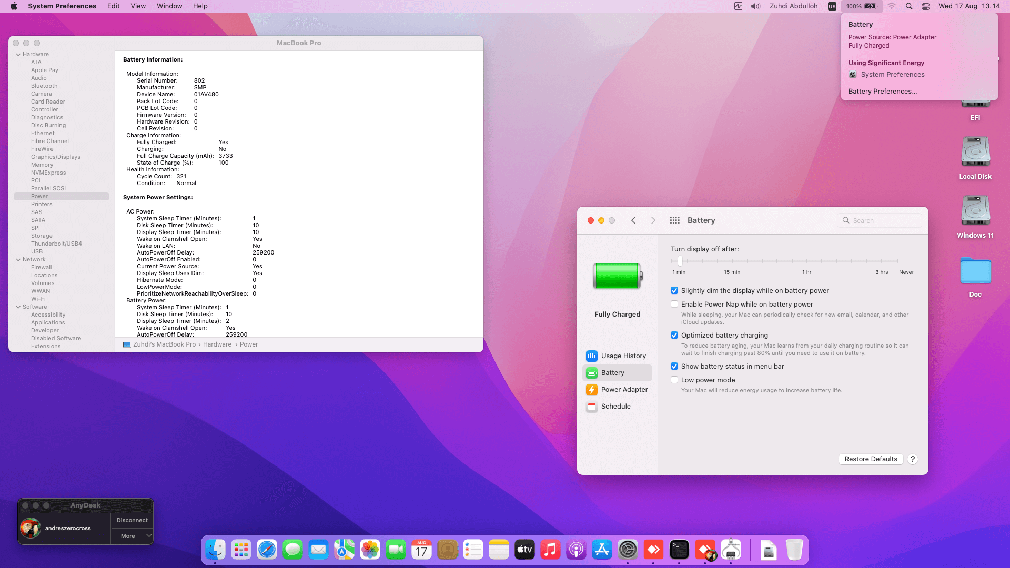Open the Window menu in menu bar
Screen dimensions: 1010x568
(x=169, y=6)
